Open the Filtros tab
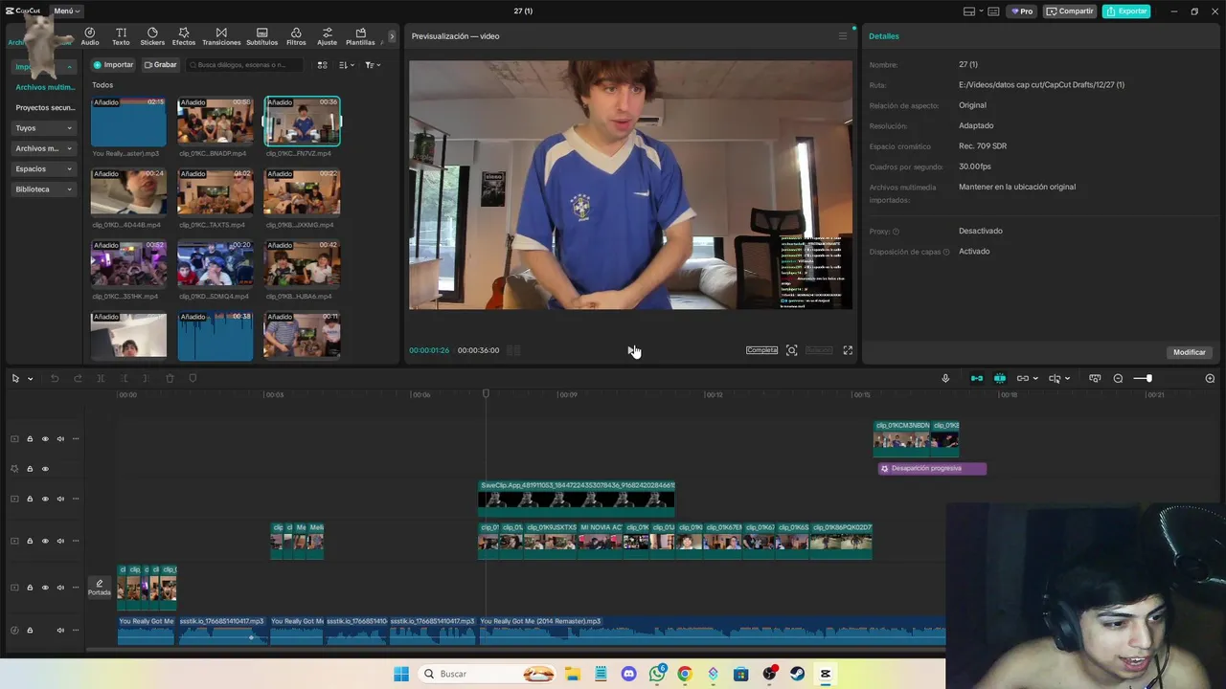This screenshot has width=1226, height=689. 296,36
